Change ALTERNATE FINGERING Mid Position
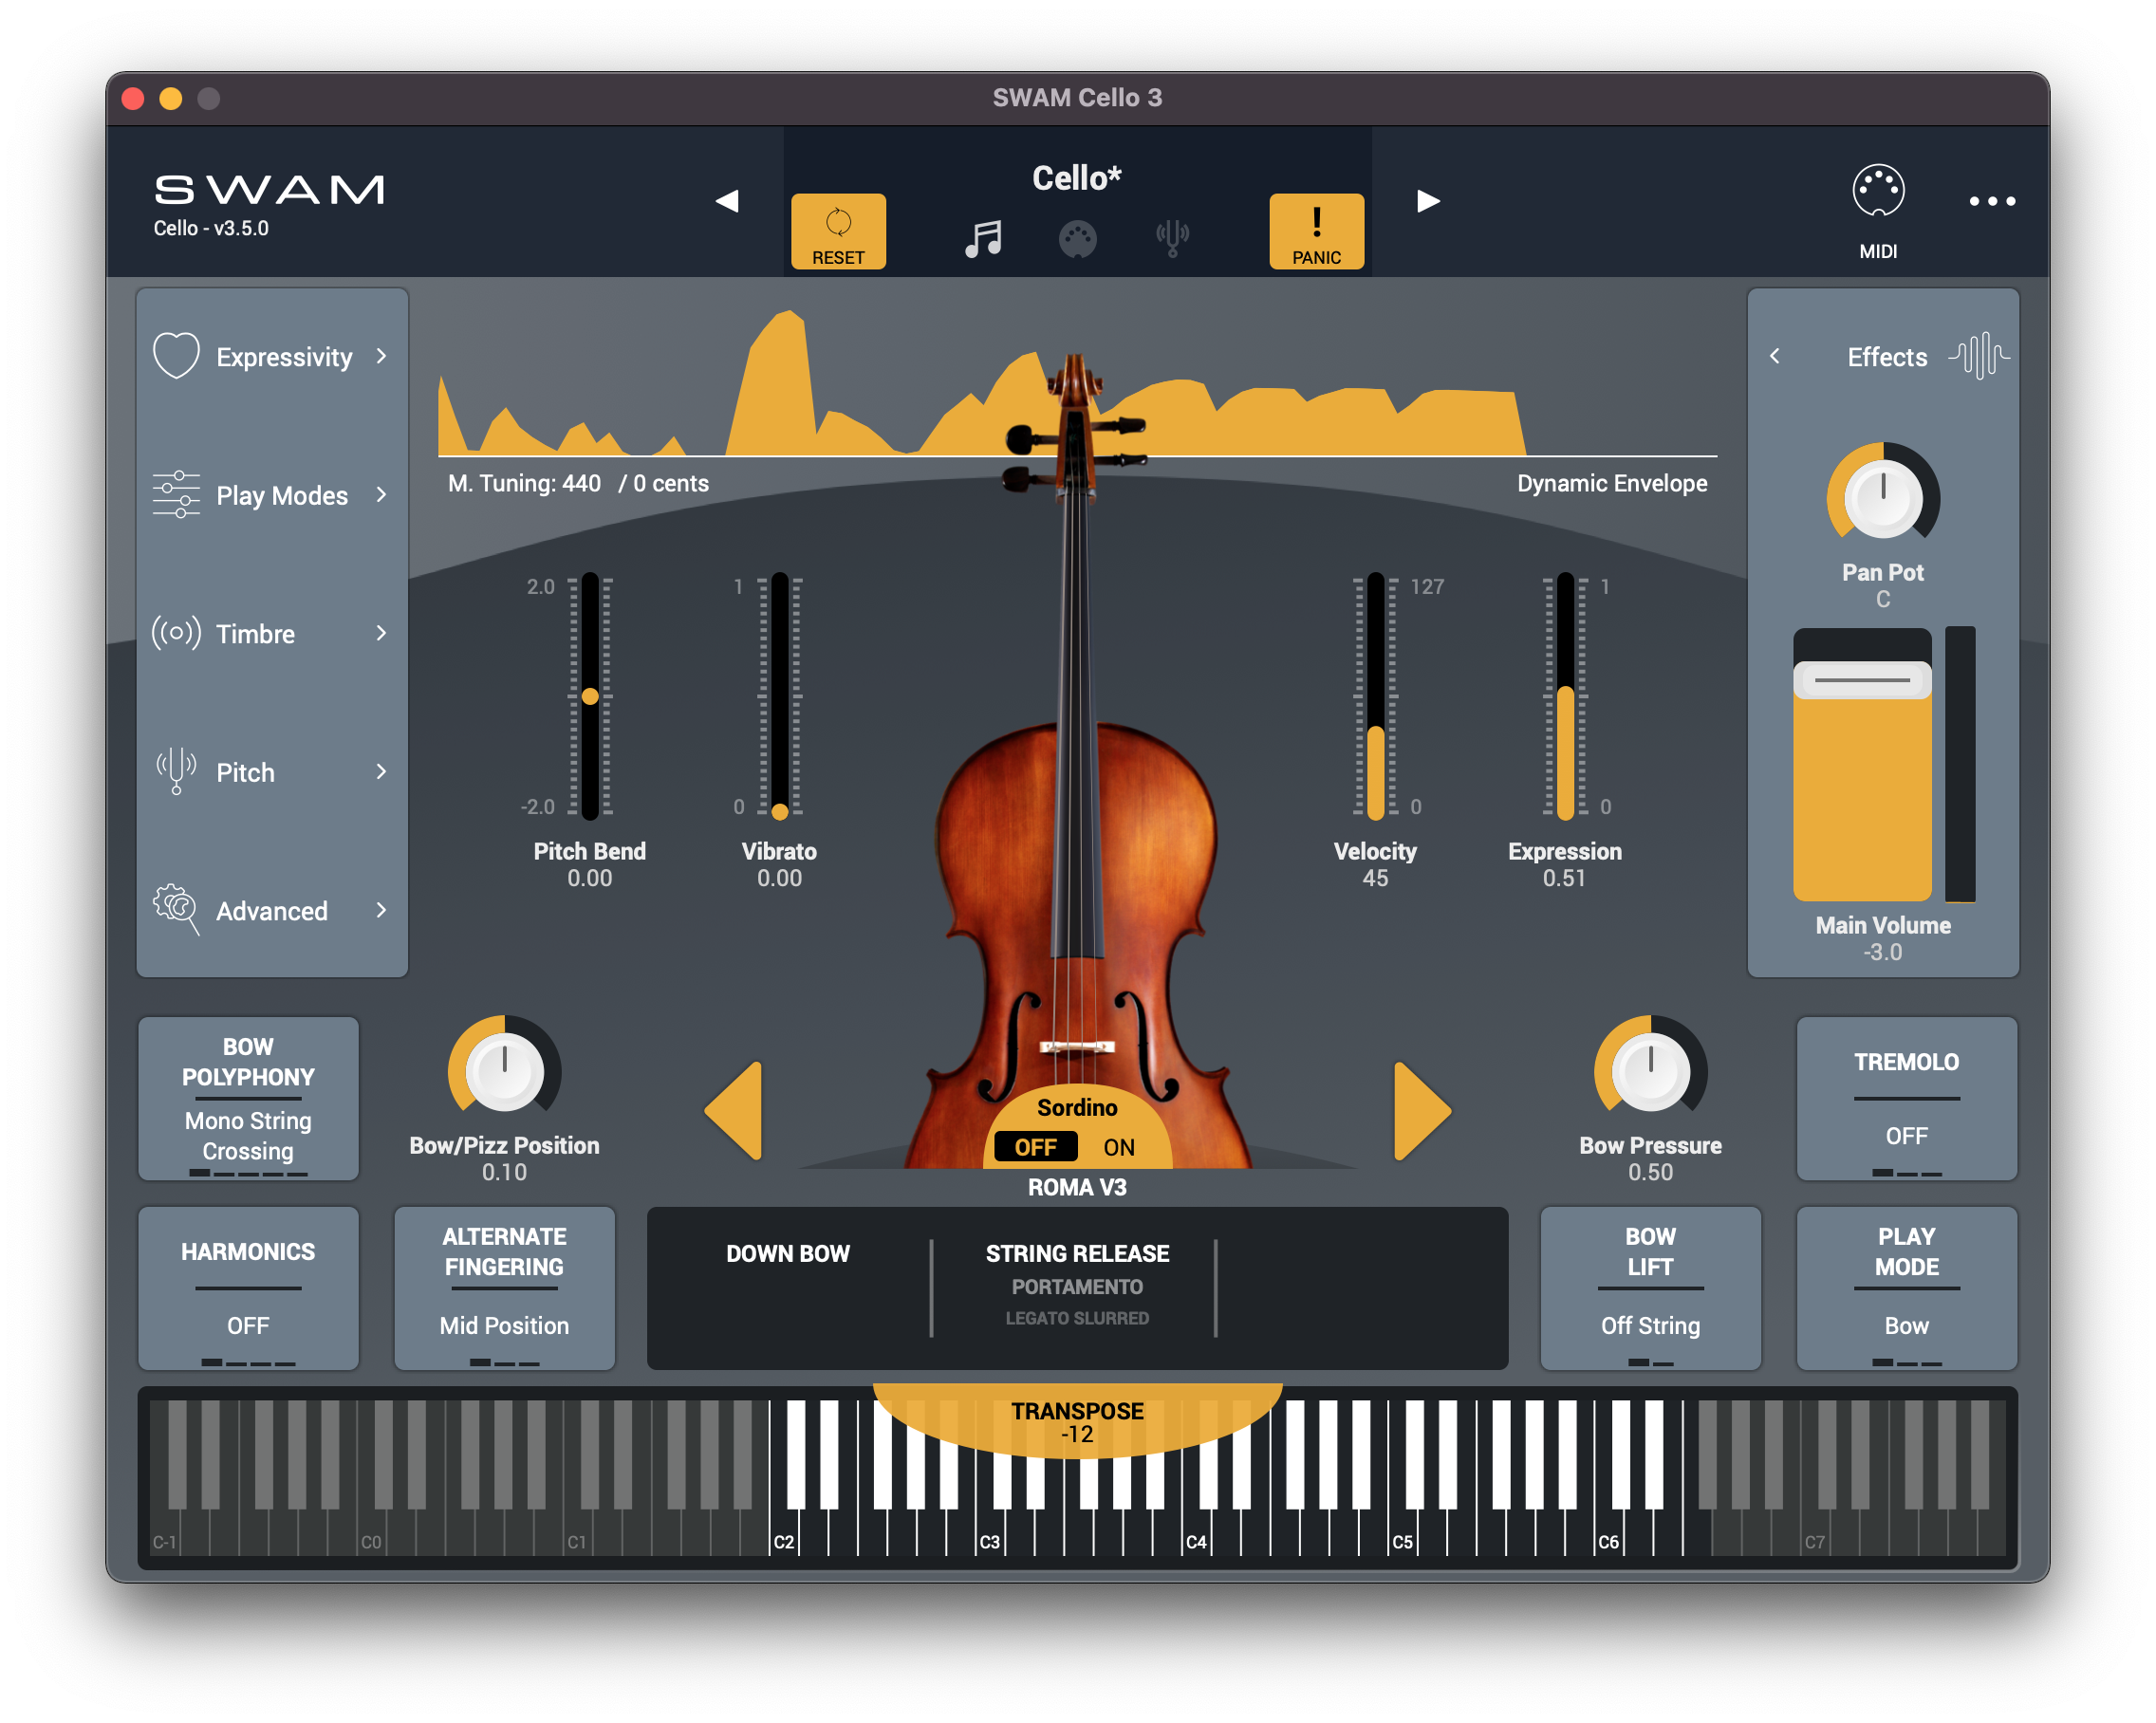The height and width of the screenshot is (1723, 2156). point(504,1287)
